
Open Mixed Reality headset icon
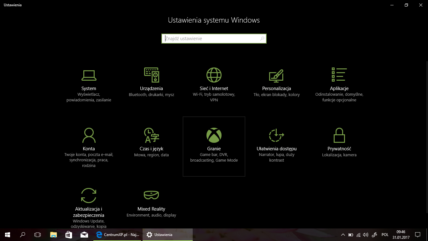point(151,195)
